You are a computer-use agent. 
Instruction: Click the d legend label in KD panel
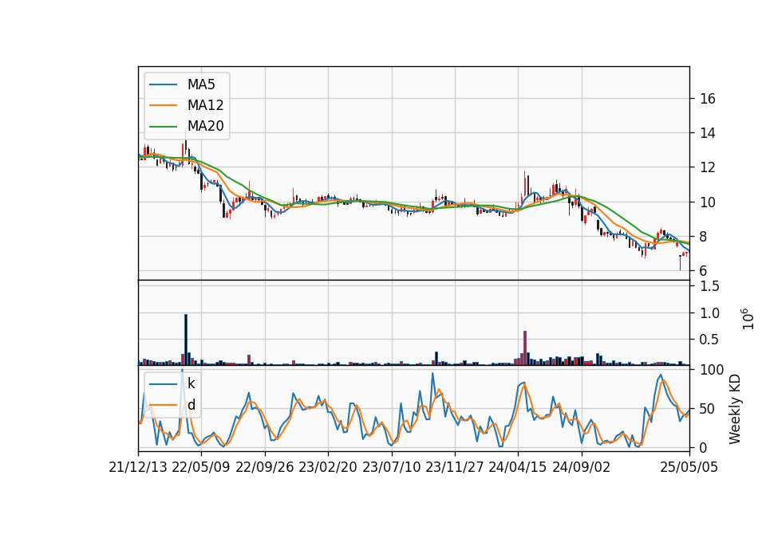[191, 404]
